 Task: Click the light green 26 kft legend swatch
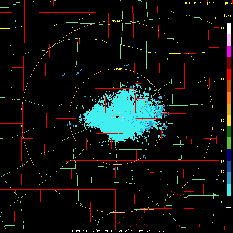229,143
